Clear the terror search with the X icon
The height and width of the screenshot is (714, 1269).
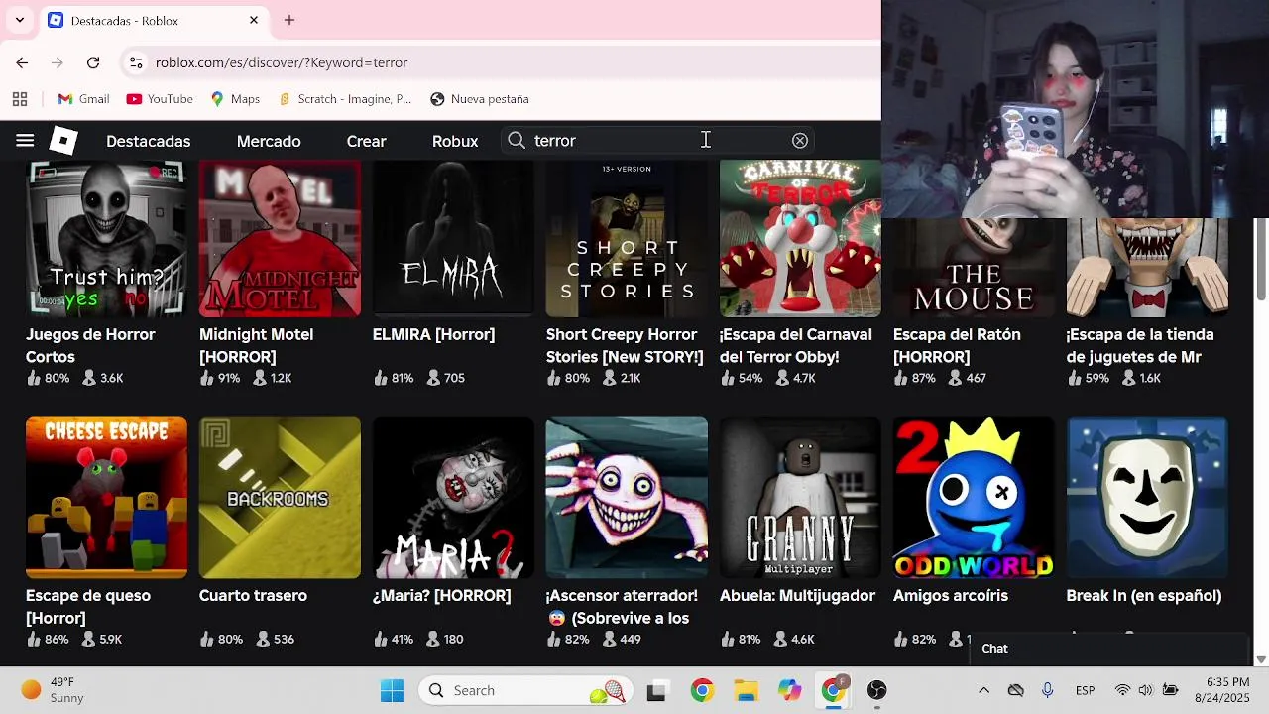pyautogui.click(x=800, y=141)
